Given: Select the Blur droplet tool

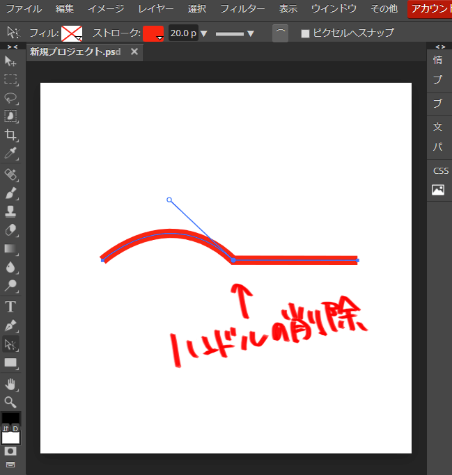Looking at the screenshot, I should [x=10, y=267].
